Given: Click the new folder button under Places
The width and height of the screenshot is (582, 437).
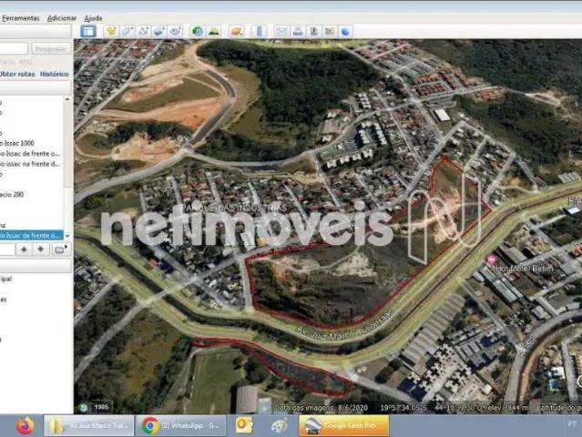Looking at the screenshot, I should [x=60, y=249].
